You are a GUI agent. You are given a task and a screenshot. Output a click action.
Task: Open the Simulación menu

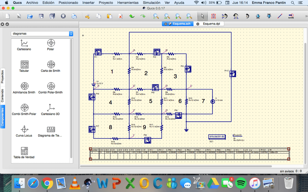(x=151, y=3)
